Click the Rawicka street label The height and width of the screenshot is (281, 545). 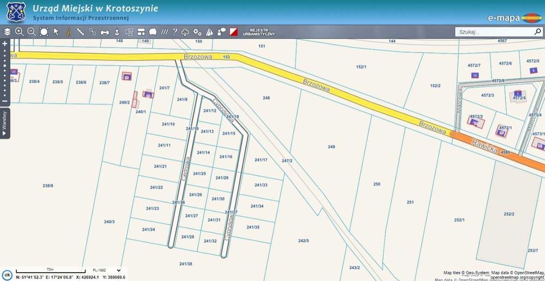(484, 147)
